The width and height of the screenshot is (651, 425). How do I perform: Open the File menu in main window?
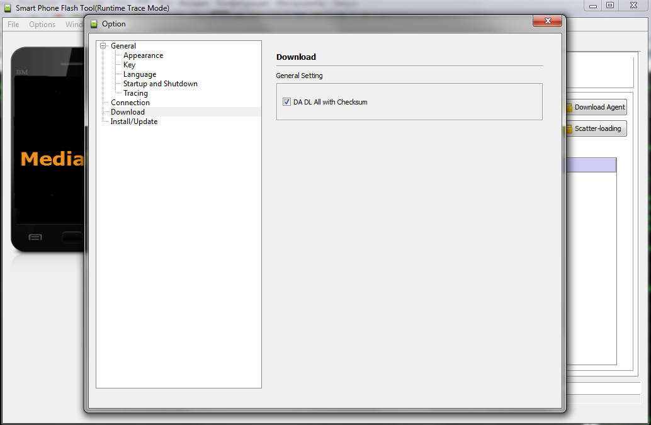[13, 25]
